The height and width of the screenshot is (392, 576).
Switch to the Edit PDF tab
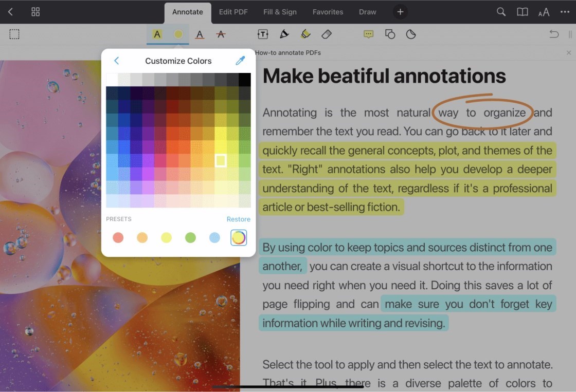pos(233,12)
